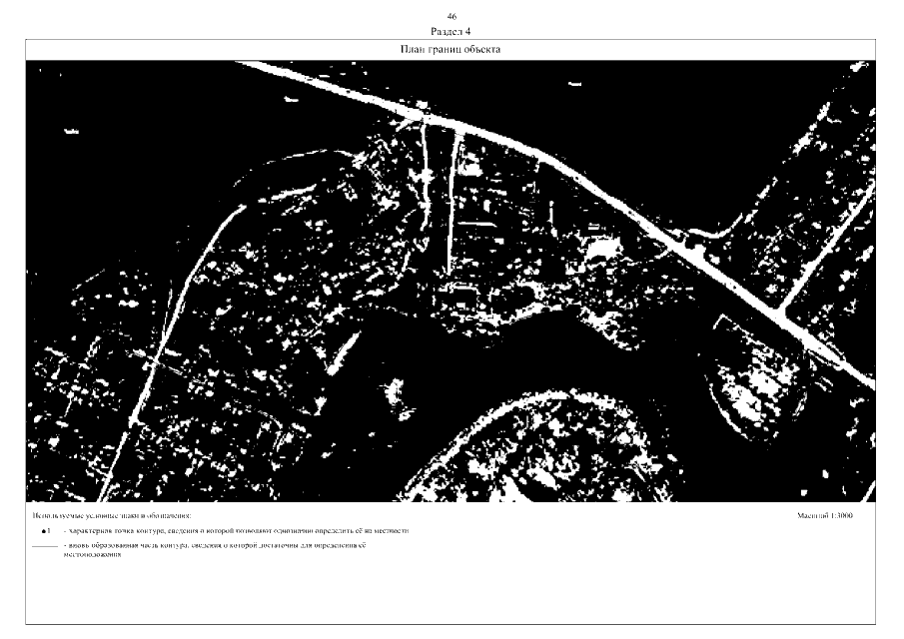Click the contour line symbol in legend
Viewport: 904px width, 639px height.
pyautogui.click(x=44, y=548)
